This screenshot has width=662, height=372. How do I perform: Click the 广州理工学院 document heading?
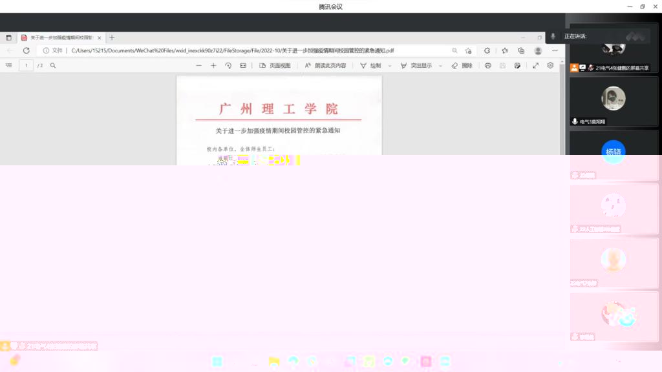coord(279,108)
